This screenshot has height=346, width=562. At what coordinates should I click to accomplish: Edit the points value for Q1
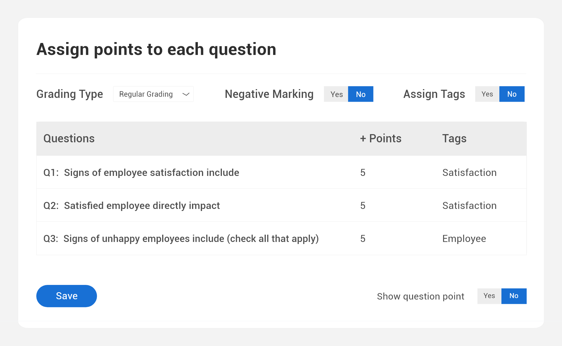click(363, 173)
